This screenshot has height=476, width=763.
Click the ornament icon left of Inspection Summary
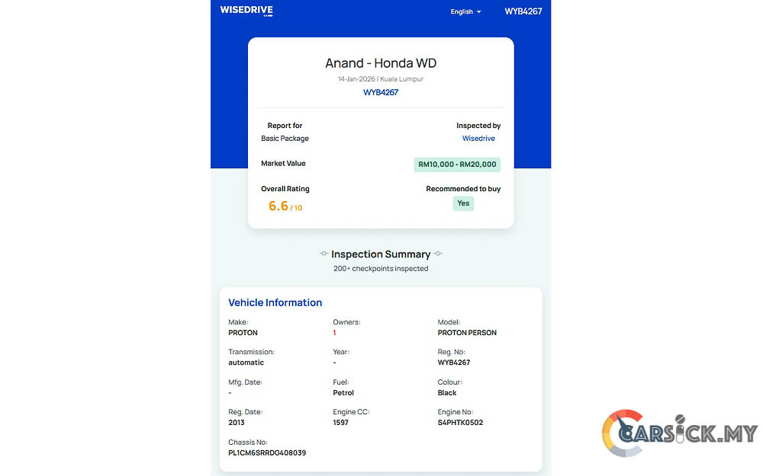[324, 254]
